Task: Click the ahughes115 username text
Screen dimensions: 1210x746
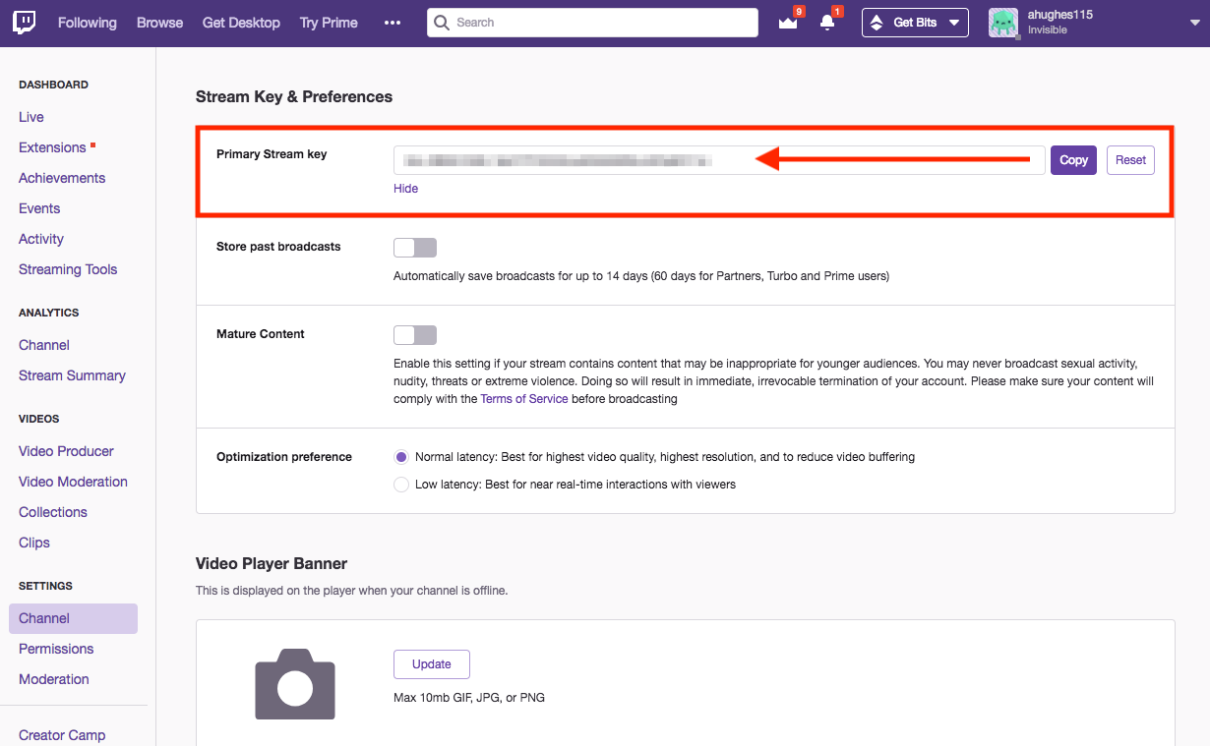Action: coord(1060,15)
